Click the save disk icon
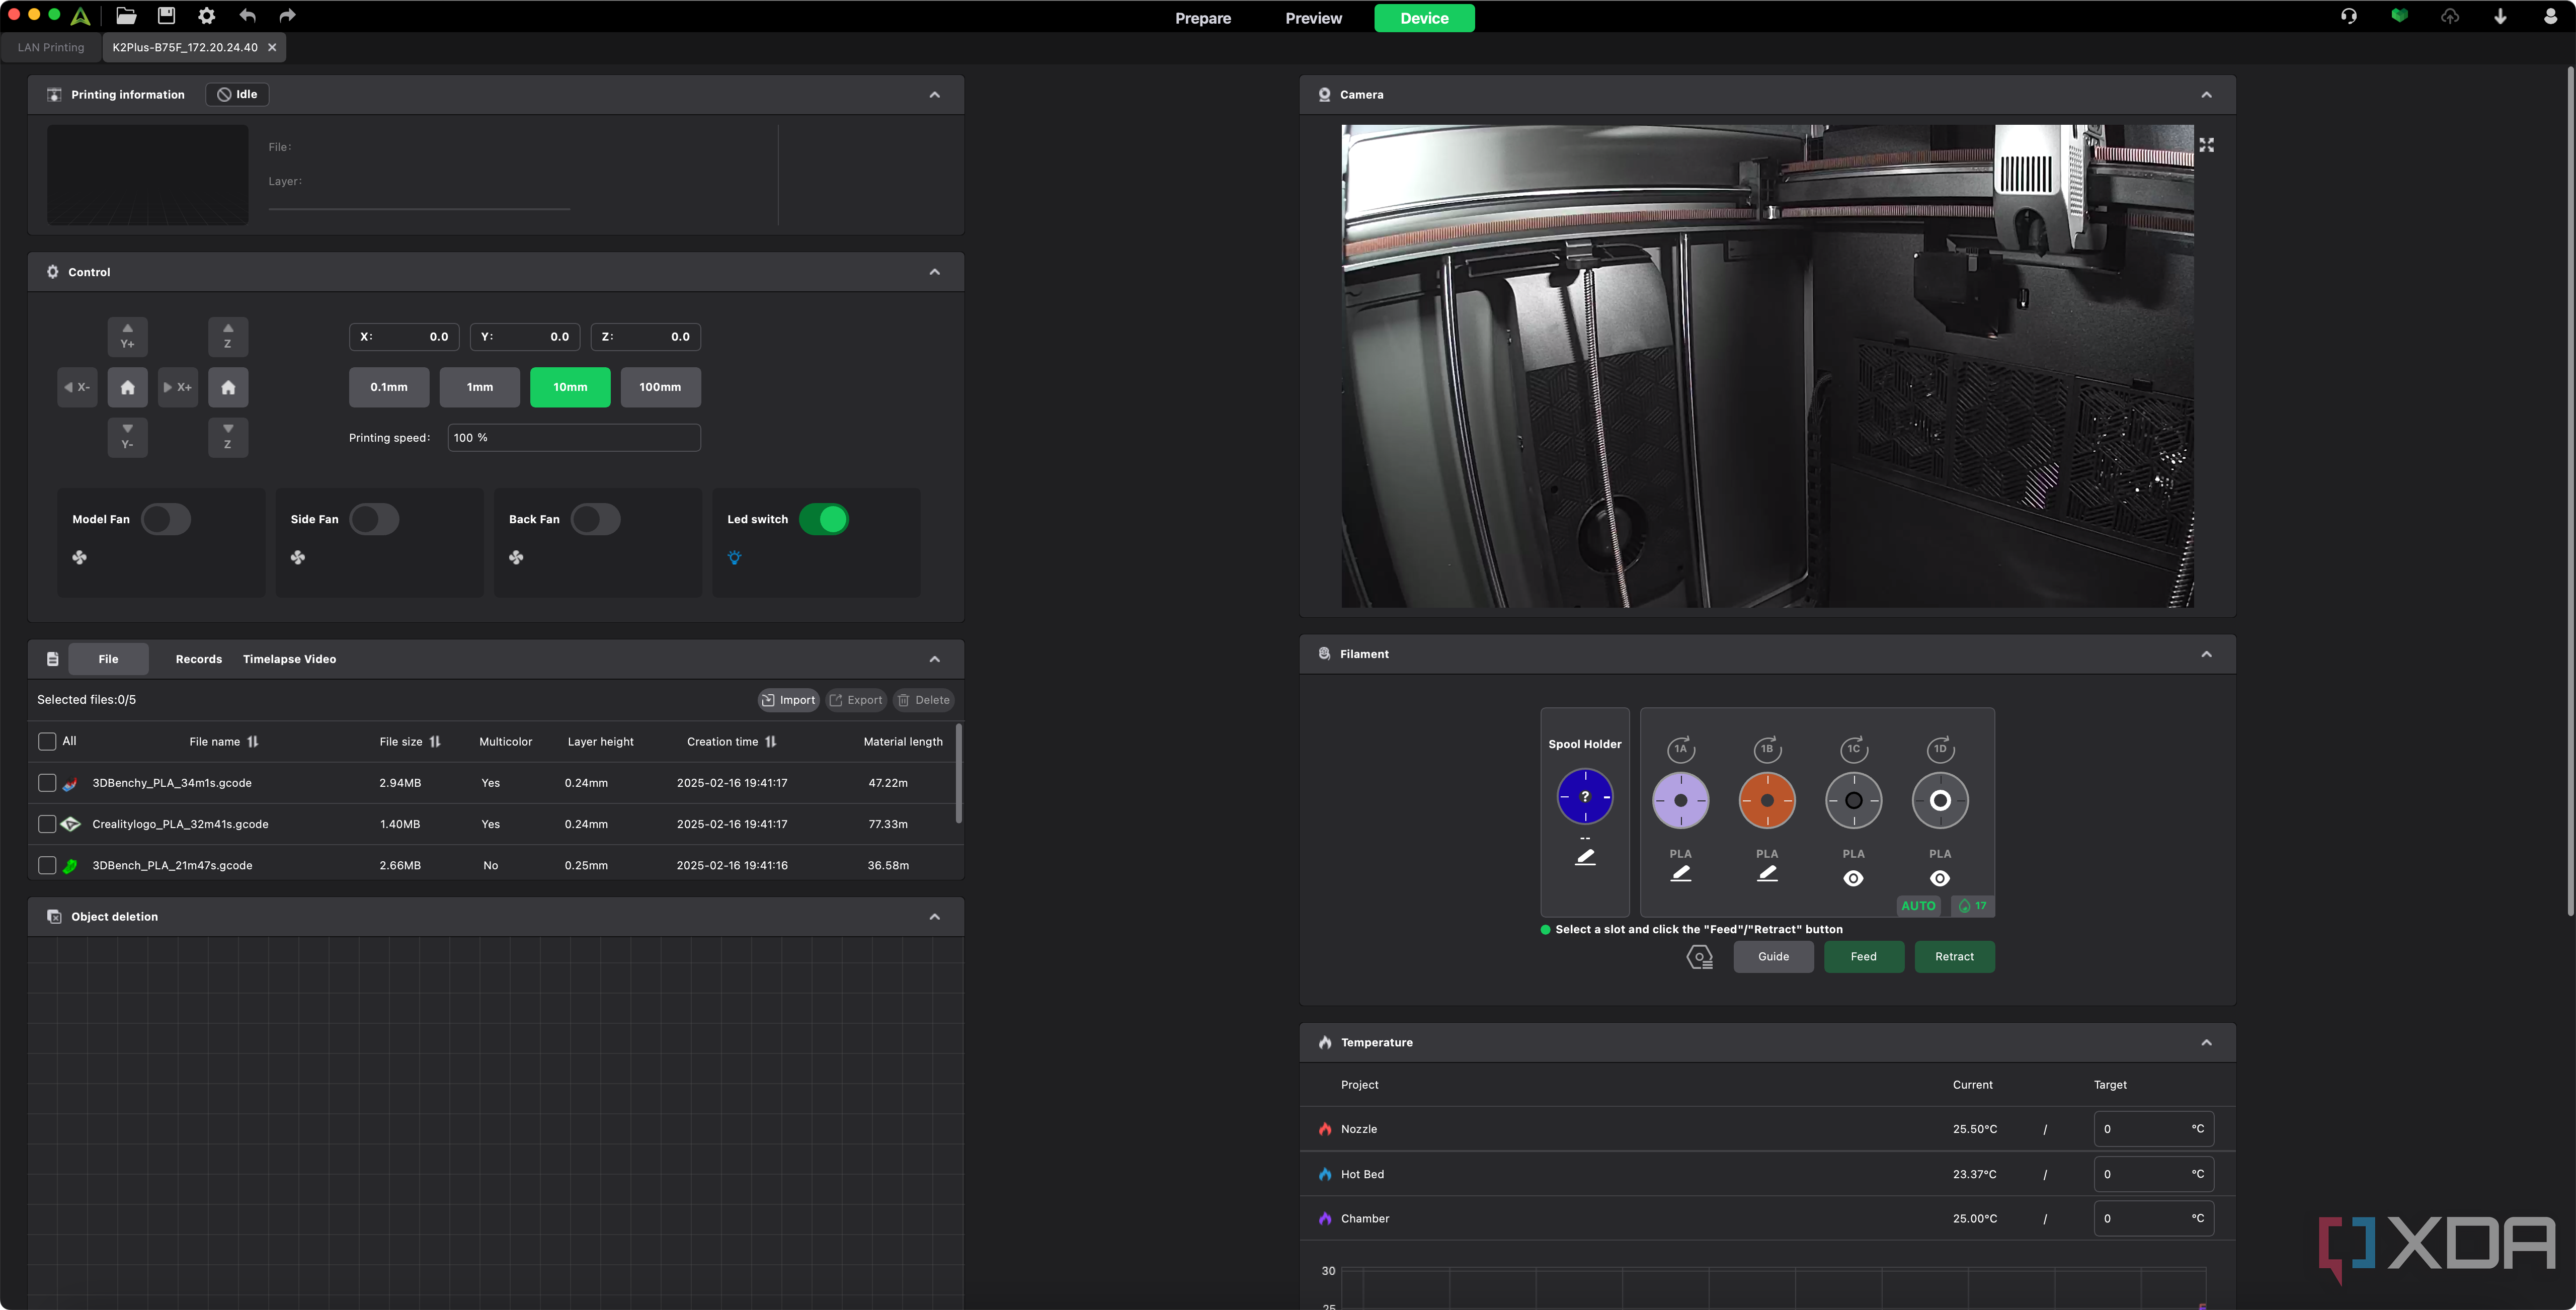 pos(166,16)
